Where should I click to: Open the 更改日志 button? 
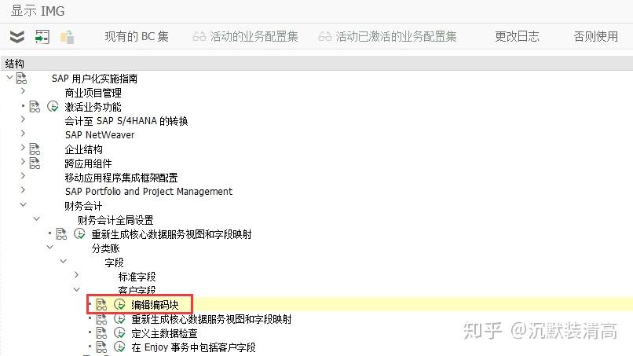click(517, 37)
